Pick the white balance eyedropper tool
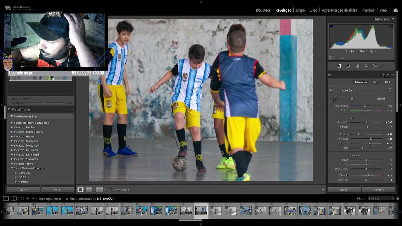Image resolution: width=402 pixels, height=226 pixels. tap(333, 100)
